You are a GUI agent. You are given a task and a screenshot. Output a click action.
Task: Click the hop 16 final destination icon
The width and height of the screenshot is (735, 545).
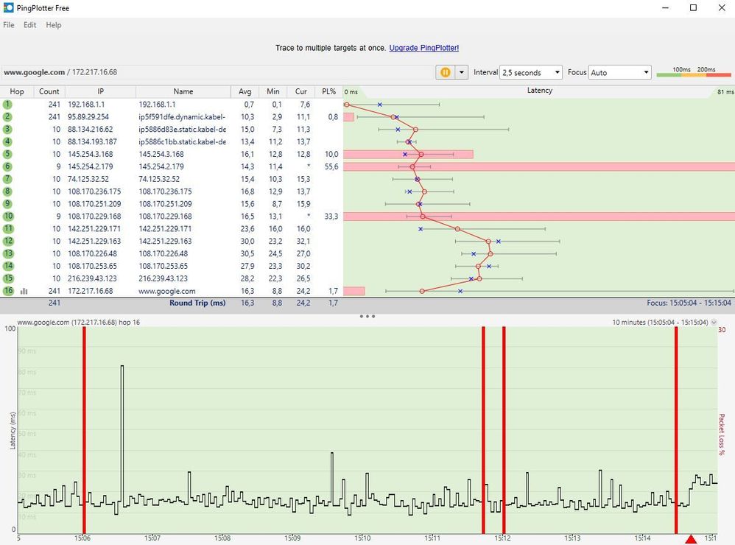tap(7, 291)
